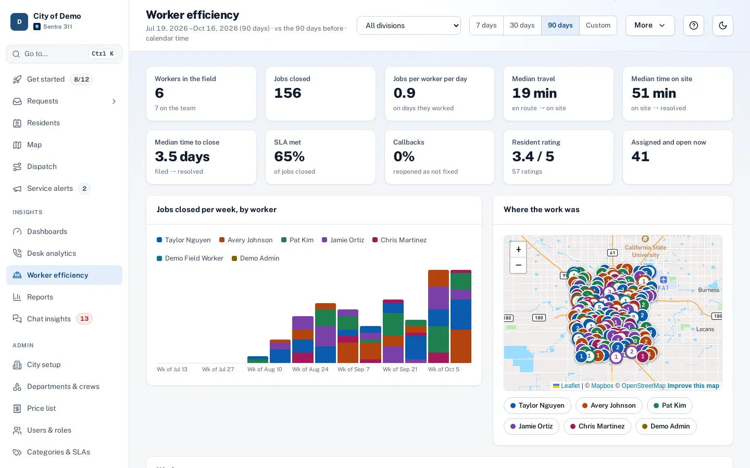Click the Desk analytics phone icon
Image resolution: width=750 pixels, height=468 pixels.
17,253
